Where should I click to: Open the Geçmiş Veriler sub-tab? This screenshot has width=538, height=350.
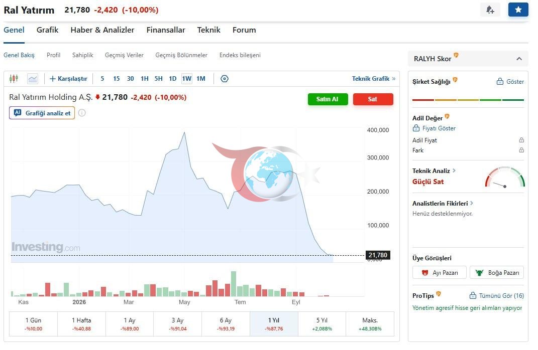click(124, 55)
